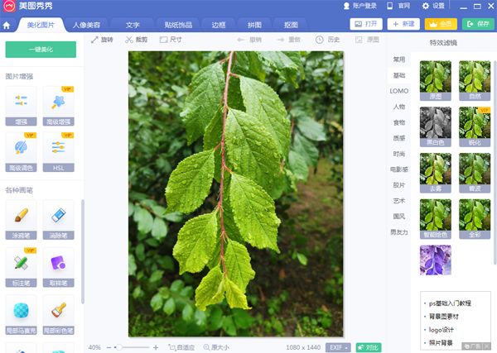This screenshot has height=353, width=497.
Task: Select the 国风 filter category
Action: coord(399,217)
